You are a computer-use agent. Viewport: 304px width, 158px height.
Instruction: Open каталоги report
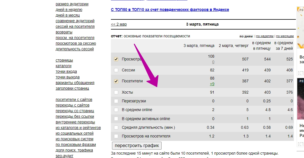coord(63,66)
